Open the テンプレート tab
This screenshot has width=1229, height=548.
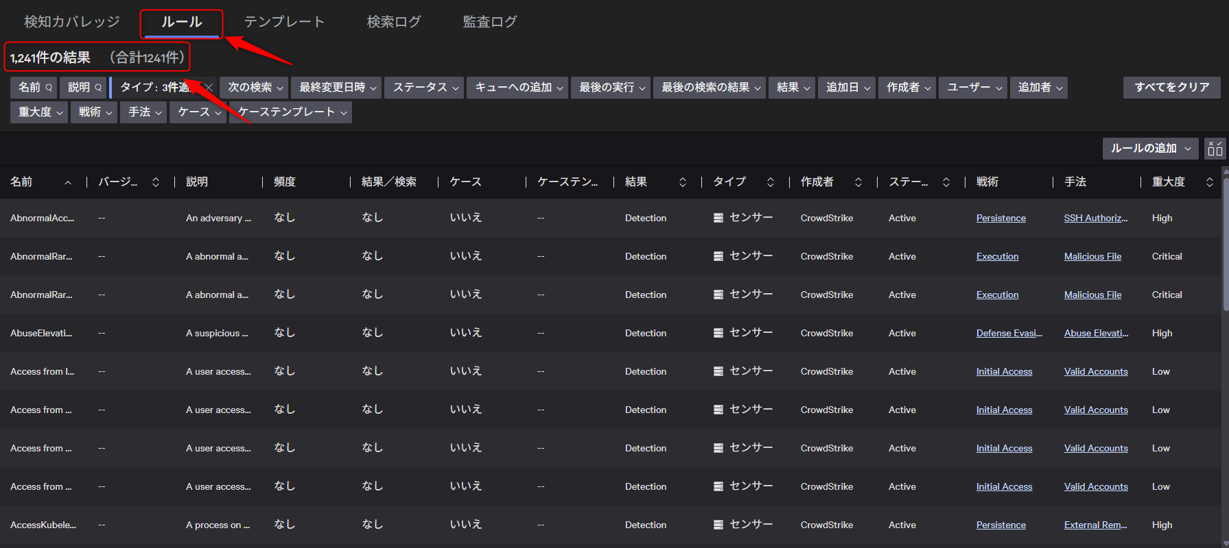284,22
